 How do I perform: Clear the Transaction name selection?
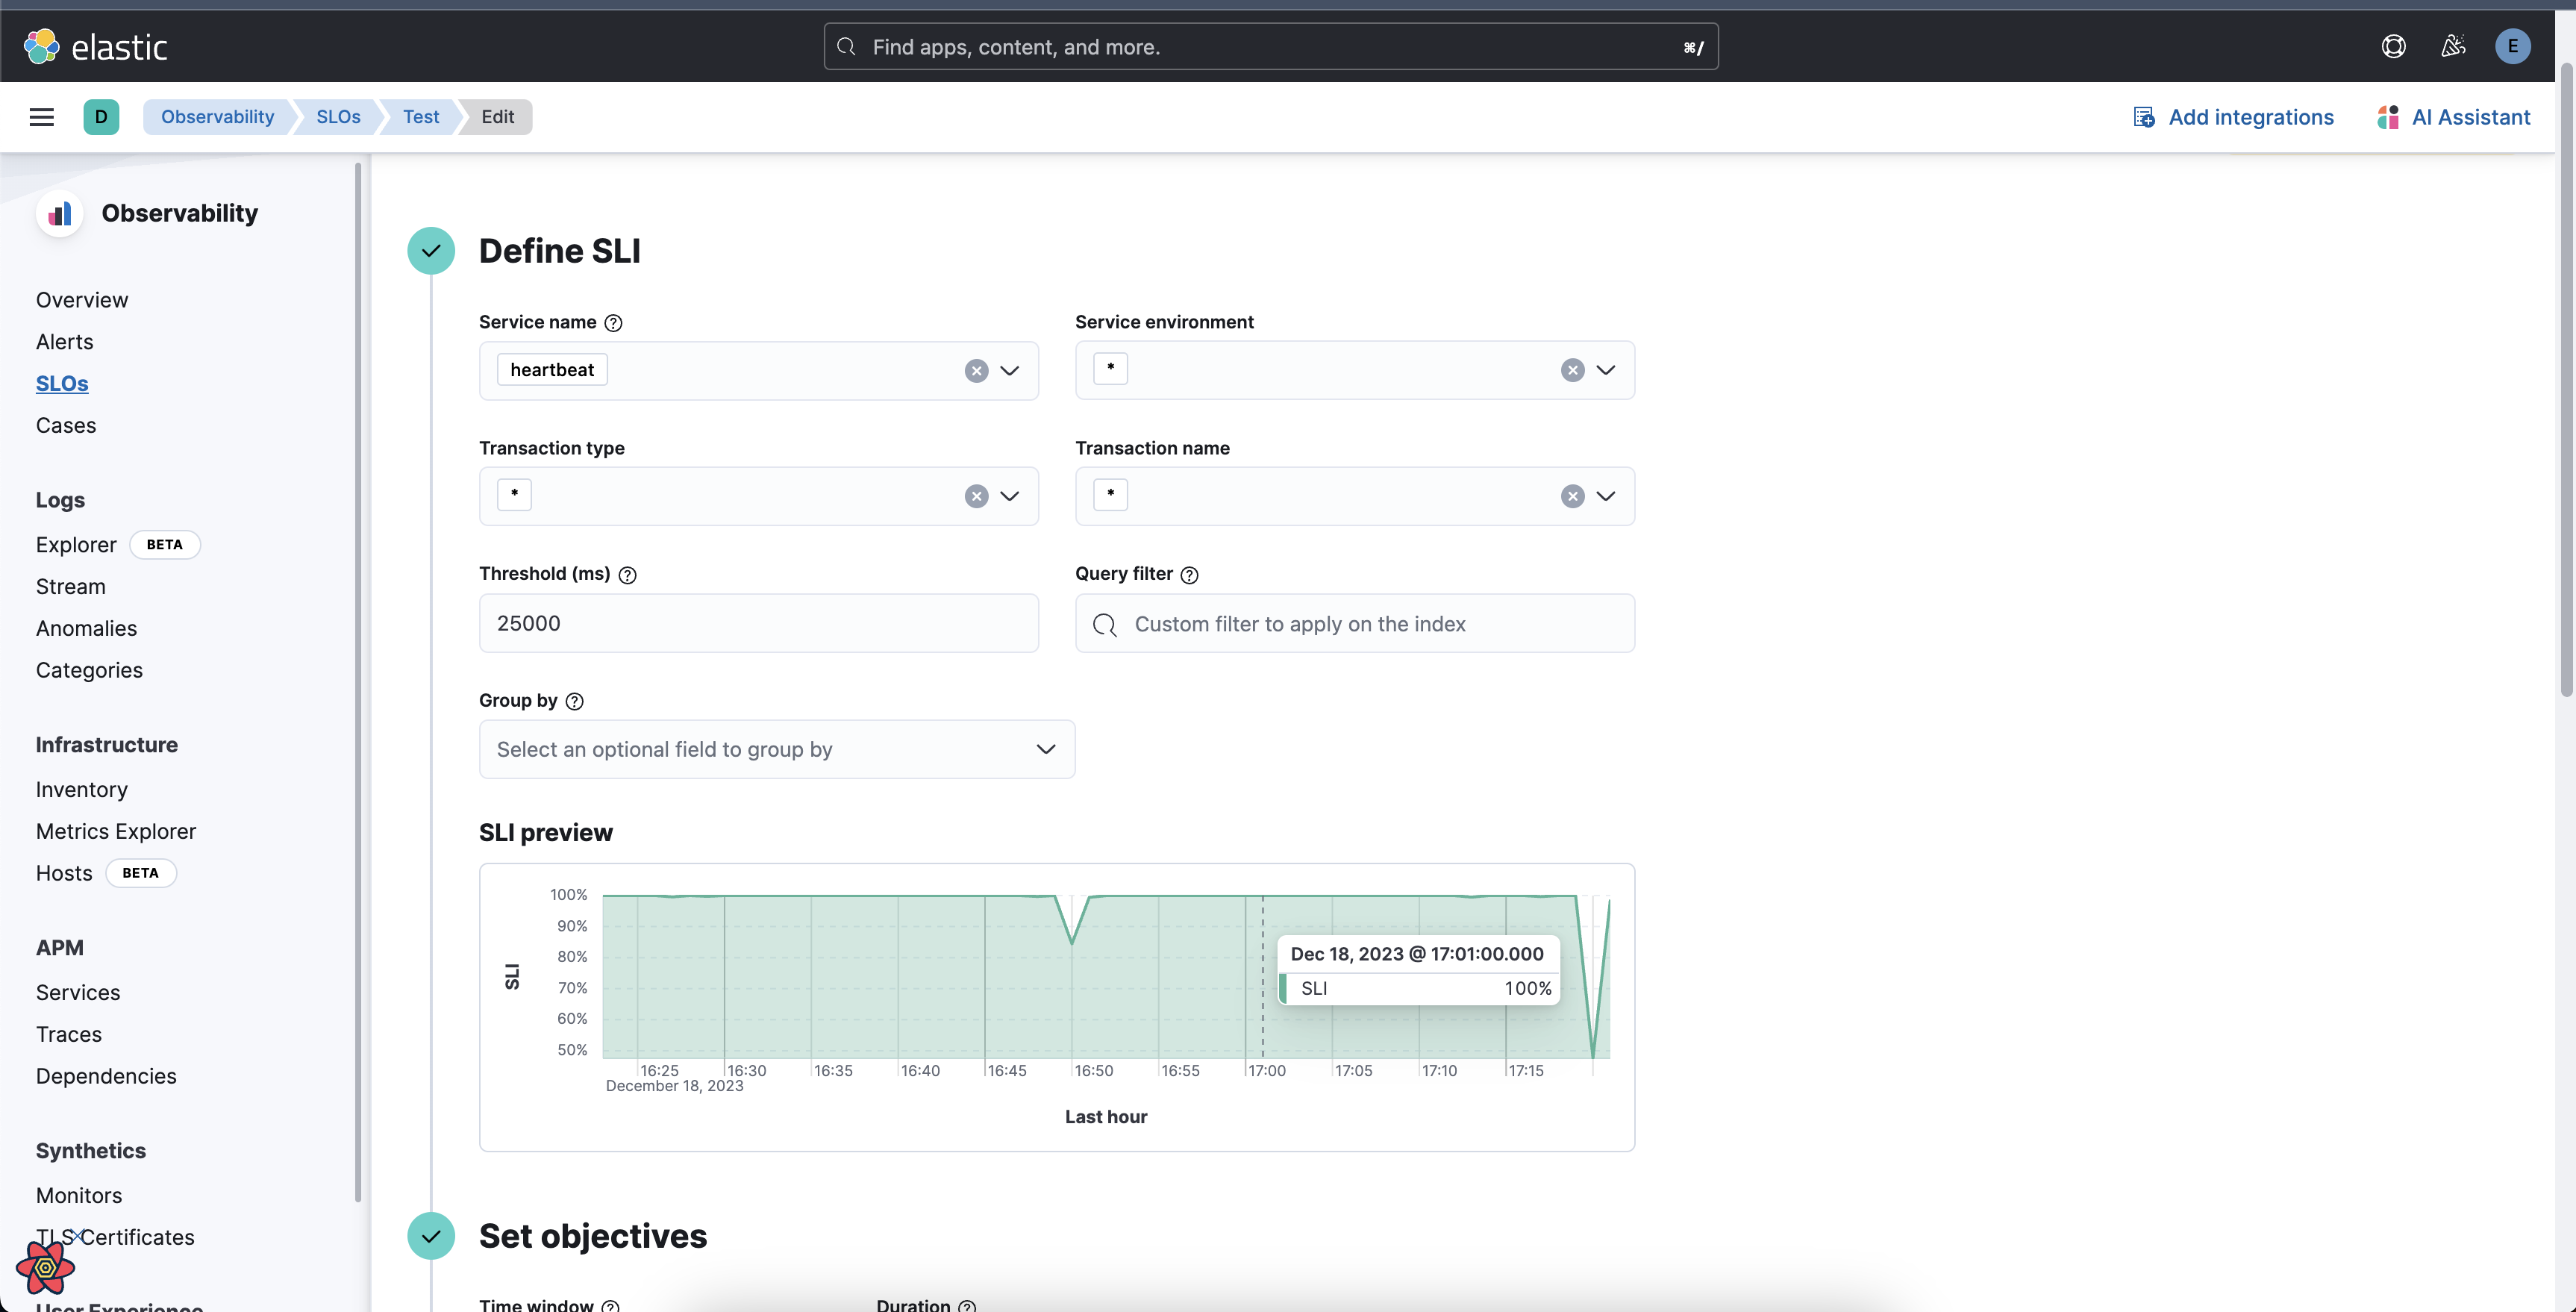tap(1572, 496)
